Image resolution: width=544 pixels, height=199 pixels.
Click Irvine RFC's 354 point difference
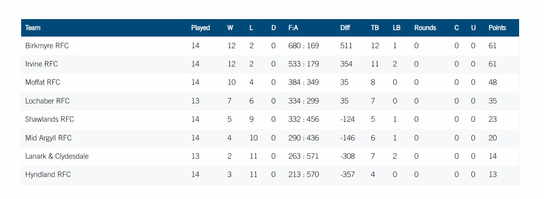coord(346,64)
